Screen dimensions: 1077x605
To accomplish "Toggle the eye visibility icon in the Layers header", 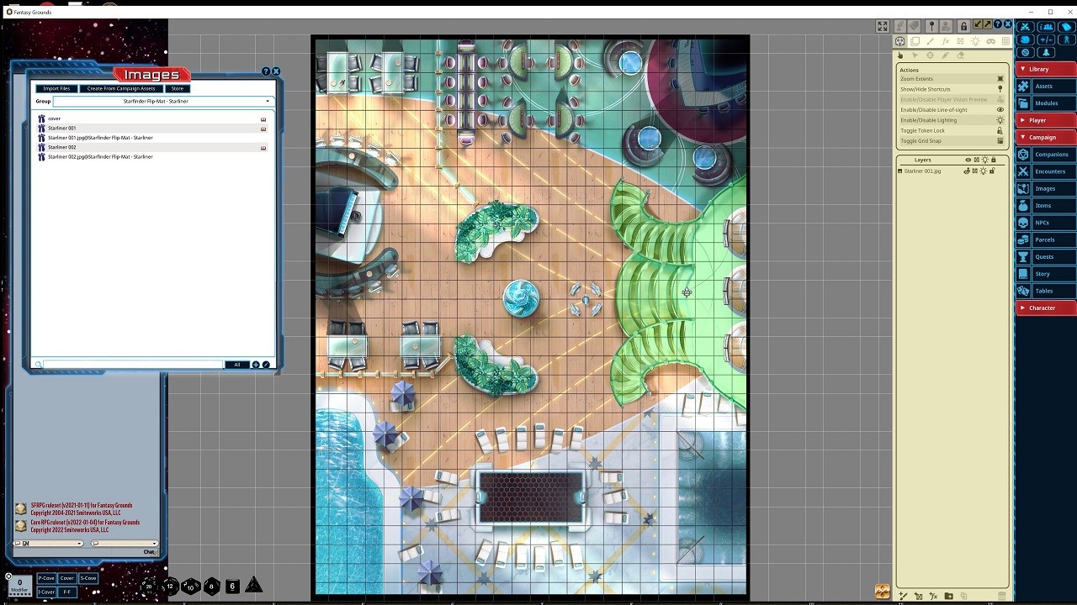I will point(968,160).
